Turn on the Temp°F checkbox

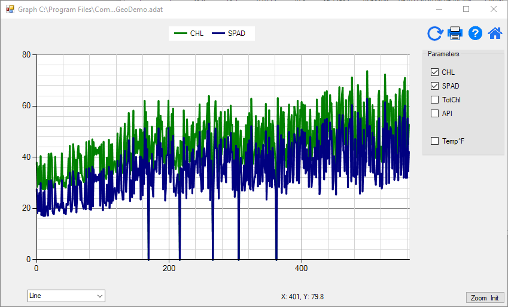click(x=435, y=141)
